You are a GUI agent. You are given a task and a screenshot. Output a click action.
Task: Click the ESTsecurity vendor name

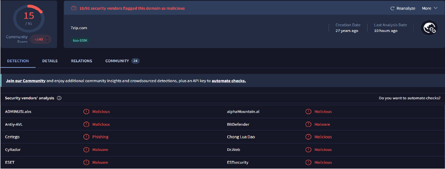(238, 162)
